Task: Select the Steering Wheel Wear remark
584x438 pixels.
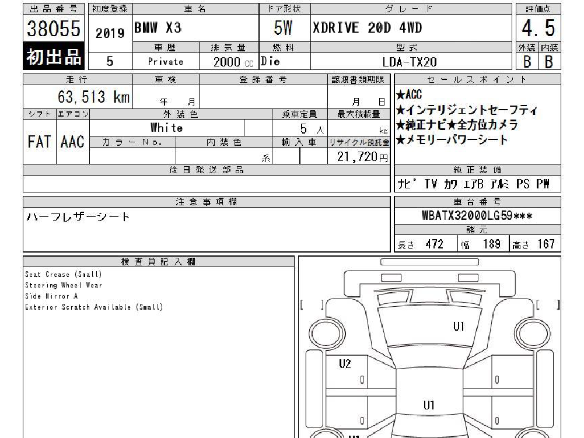Action: pos(64,285)
